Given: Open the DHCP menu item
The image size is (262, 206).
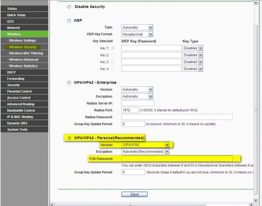Looking at the screenshot, I should pos(24,72).
